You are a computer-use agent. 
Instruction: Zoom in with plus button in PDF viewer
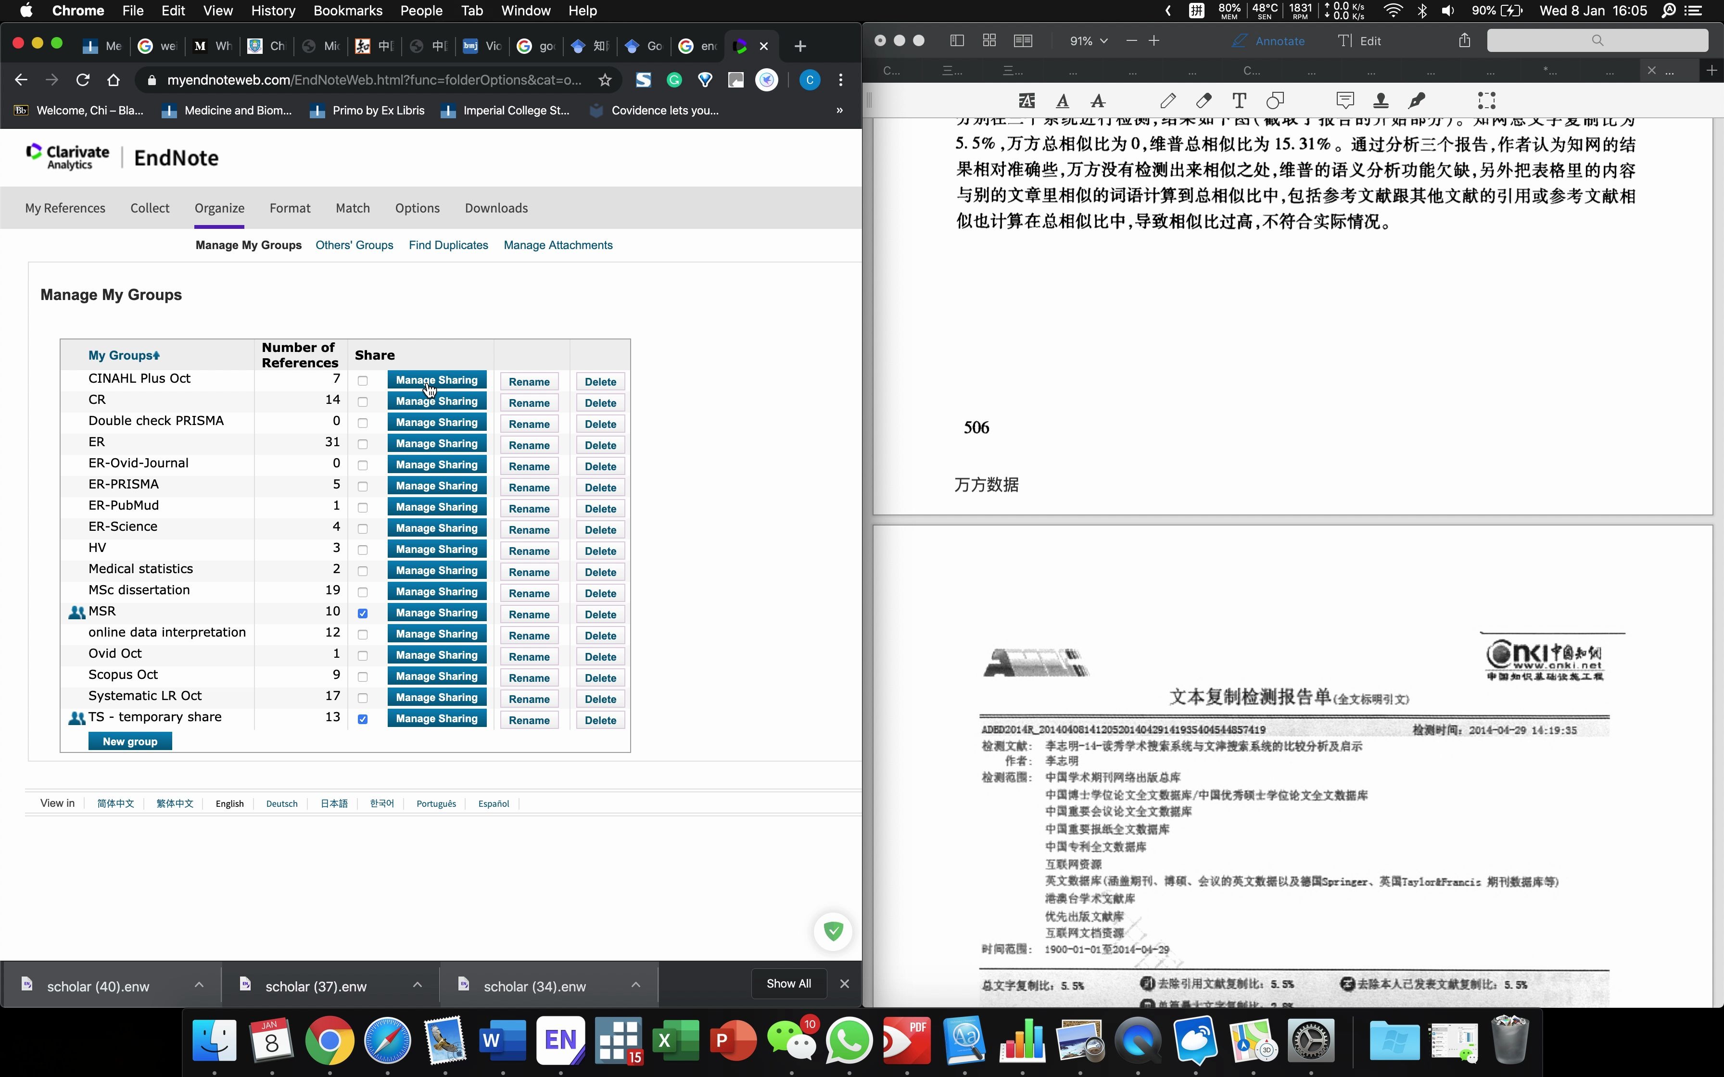coord(1154,40)
